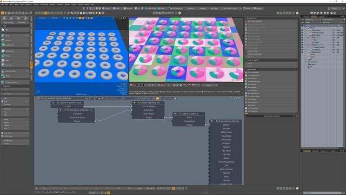Collapse the Octane Gradient node
This screenshot has width=346, height=195.
click(x=175, y=114)
